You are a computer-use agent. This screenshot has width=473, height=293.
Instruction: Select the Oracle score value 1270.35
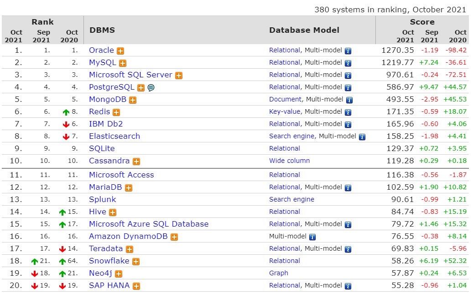tap(398, 50)
